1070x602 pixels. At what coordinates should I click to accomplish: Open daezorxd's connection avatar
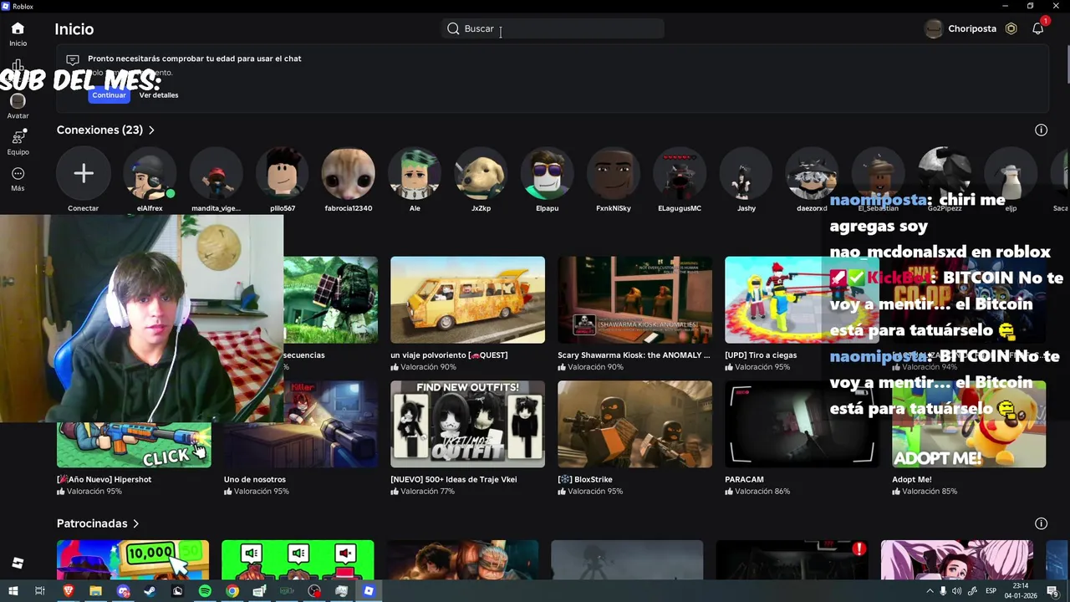[812, 174]
